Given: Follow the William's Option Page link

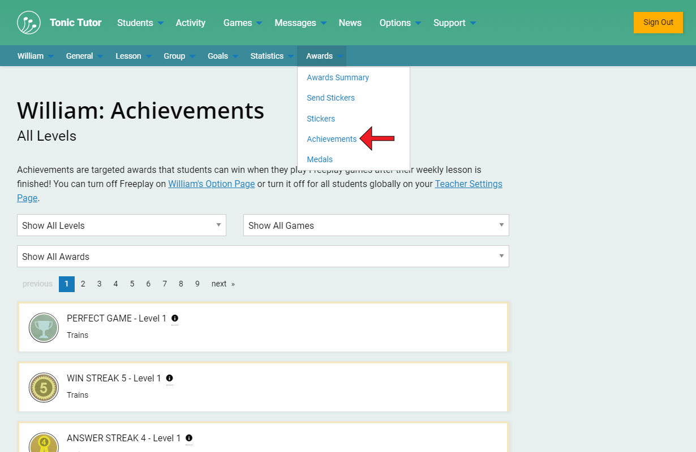Looking at the screenshot, I should tap(211, 184).
